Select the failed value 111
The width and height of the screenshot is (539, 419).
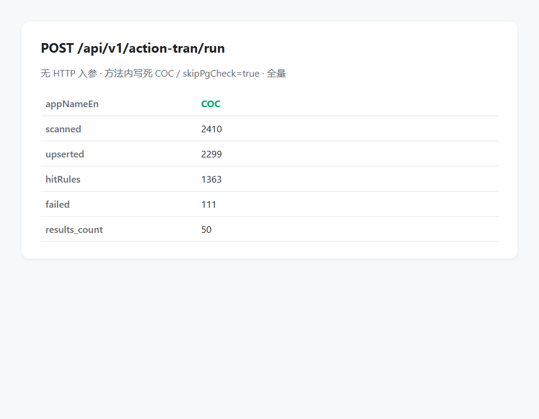(x=208, y=204)
